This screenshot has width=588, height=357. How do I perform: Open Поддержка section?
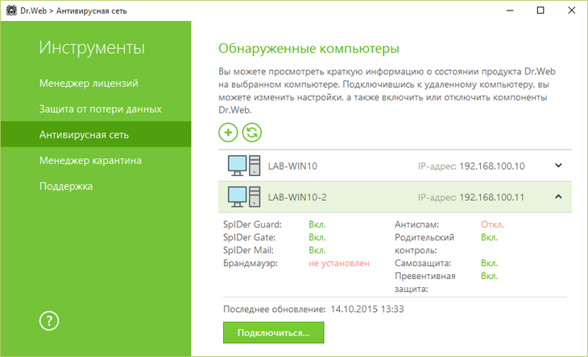tap(66, 187)
